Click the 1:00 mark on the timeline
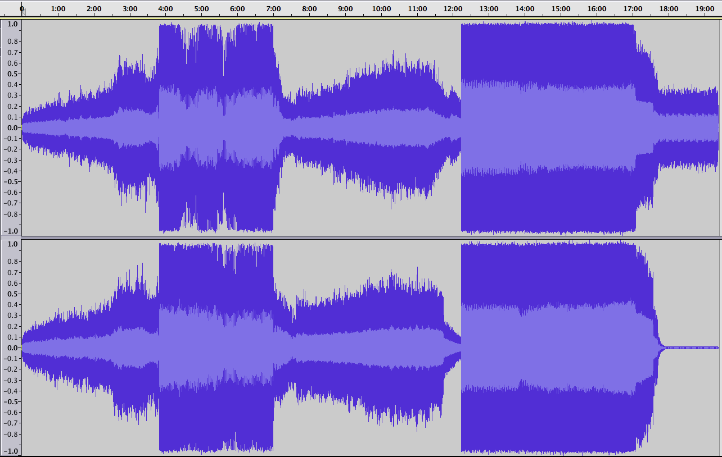Image resolution: width=722 pixels, height=457 pixels. tap(58, 9)
